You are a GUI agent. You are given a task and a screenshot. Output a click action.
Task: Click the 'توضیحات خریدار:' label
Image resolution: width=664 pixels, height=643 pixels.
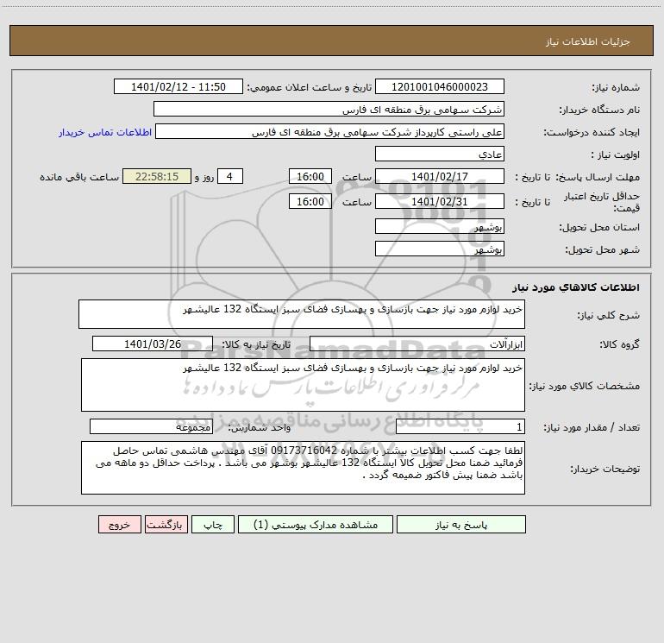point(604,470)
